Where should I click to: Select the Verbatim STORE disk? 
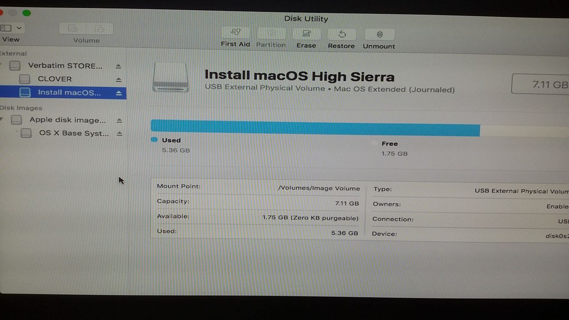65,66
